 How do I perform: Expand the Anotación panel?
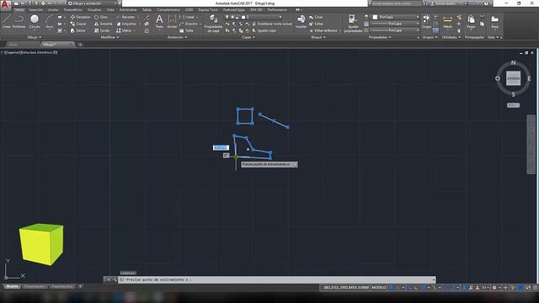click(x=177, y=37)
